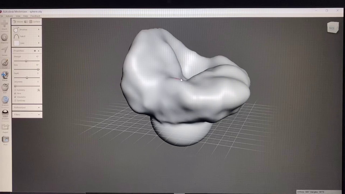Click the Size slider handle
The image size is (345, 194).
(38, 69)
